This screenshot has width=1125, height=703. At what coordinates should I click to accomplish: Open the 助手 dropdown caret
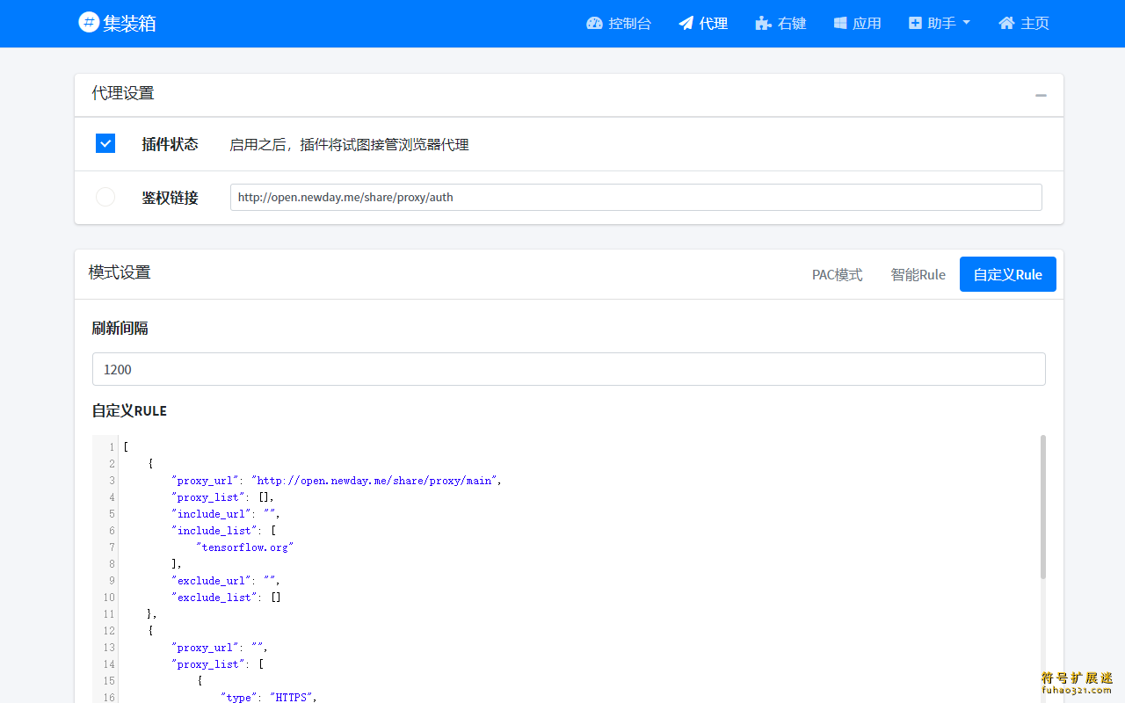click(x=967, y=23)
